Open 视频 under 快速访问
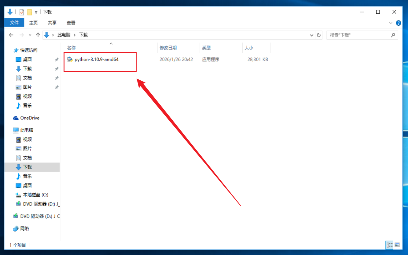This screenshot has height=255, width=408. pyautogui.click(x=28, y=96)
